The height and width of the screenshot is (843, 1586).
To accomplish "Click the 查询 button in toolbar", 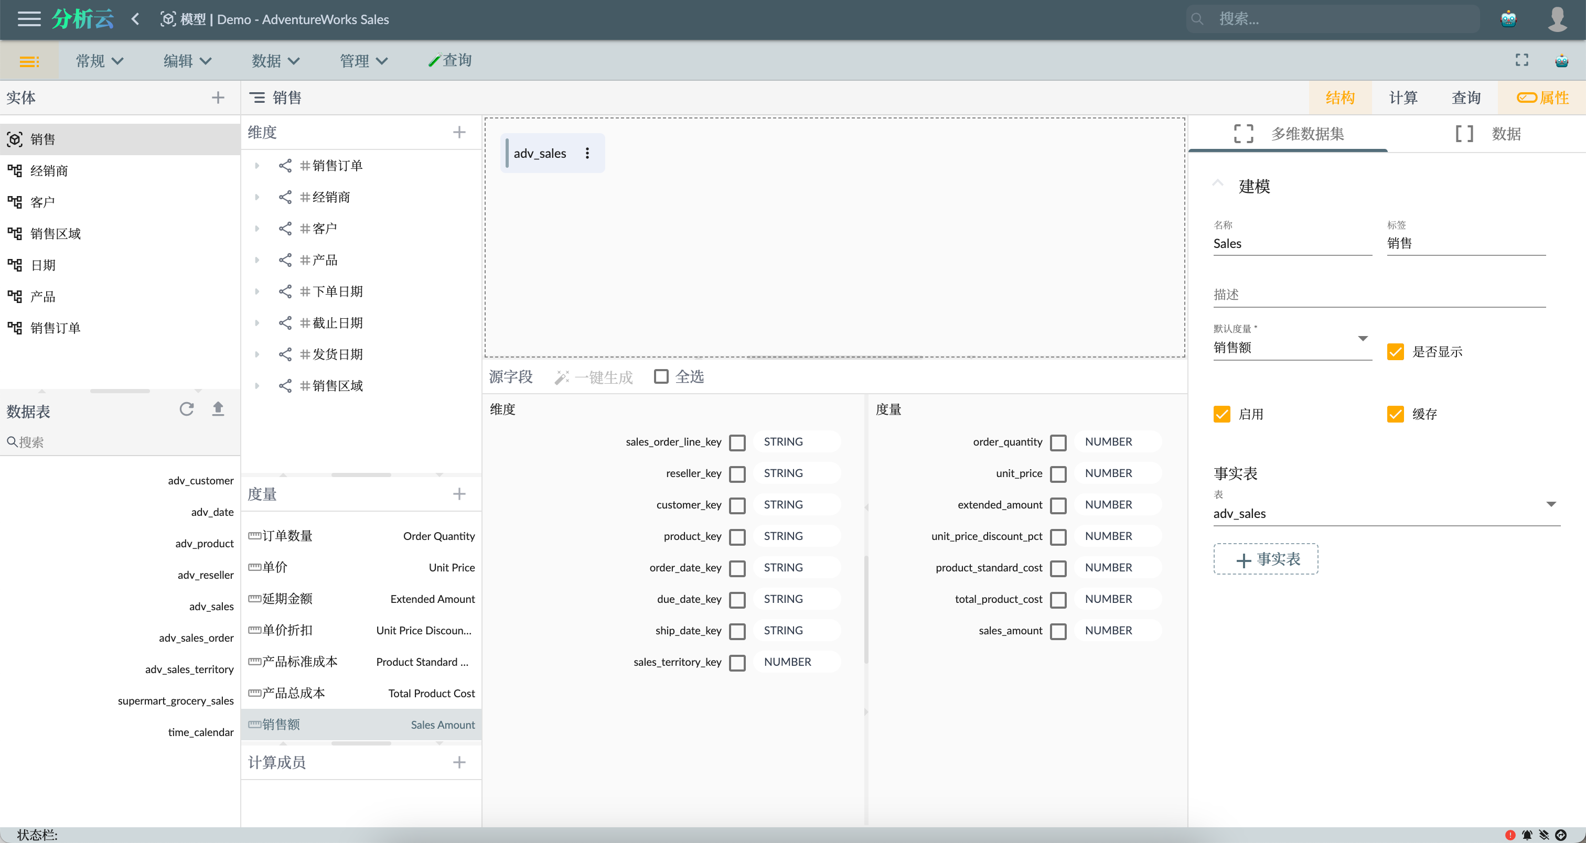I will click(450, 60).
